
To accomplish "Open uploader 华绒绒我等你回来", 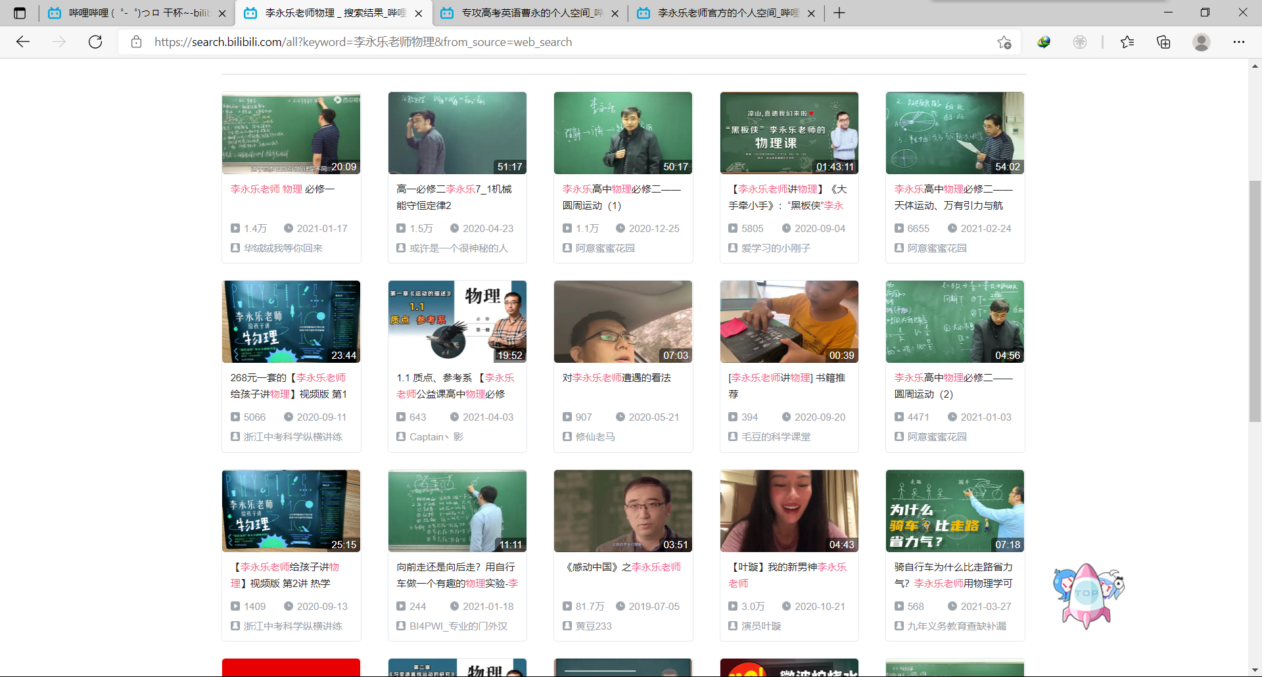I will tap(283, 248).
